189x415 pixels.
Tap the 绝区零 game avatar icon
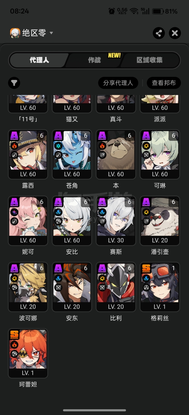(x=15, y=33)
